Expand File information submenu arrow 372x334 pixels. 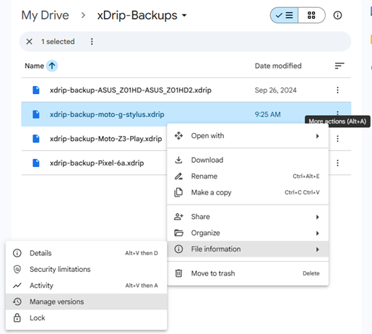click(318, 249)
